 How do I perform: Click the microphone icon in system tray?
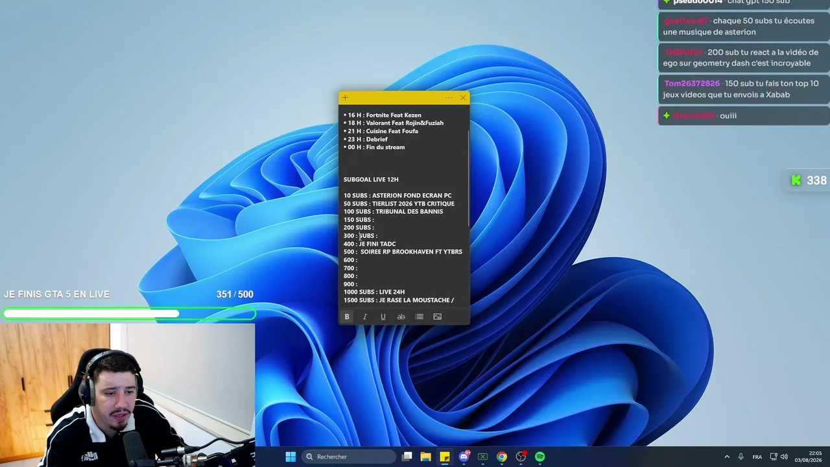click(x=741, y=457)
